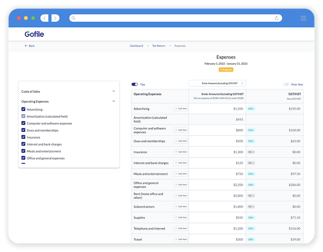Open Tax Return breadcrumb link
The image size is (323, 252).
158,46
